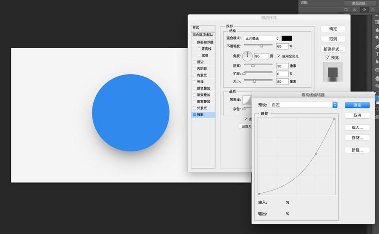The image size is (379, 234).
Task: Enable the 斜面和浮雕 bevel and emboss checkbox
Action: coord(194,42)
